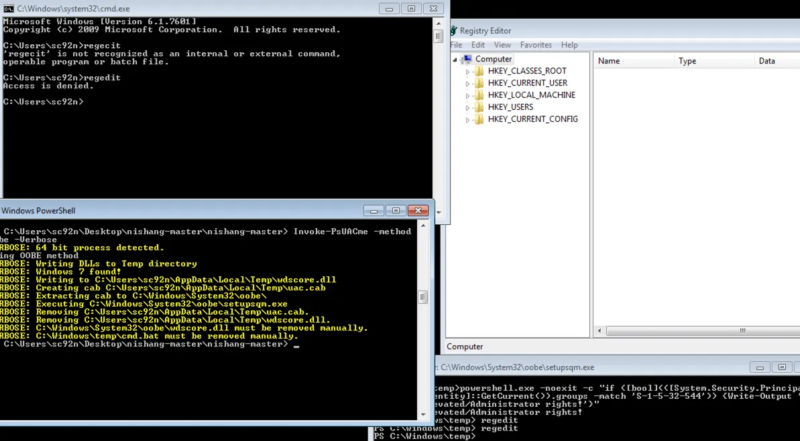Click the HKEY_CURRENT_CONFIG folder icon
The image size is (800, 441).
[x=479, y=119]
